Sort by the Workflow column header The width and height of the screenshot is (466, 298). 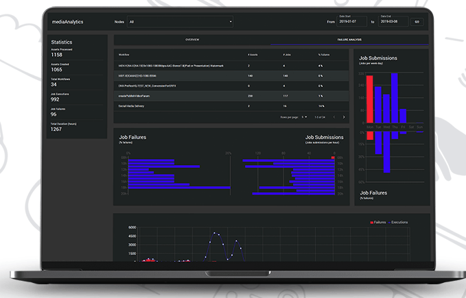pos(124,55)
